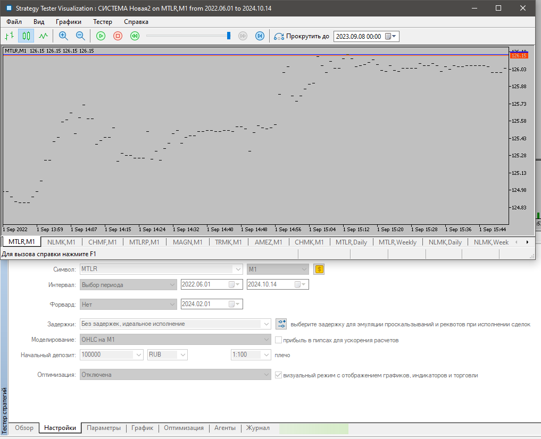Open the Оптимизация tester tab
Image resolution: width=541 pixels, height=439 pixels.
coord(184,428)
